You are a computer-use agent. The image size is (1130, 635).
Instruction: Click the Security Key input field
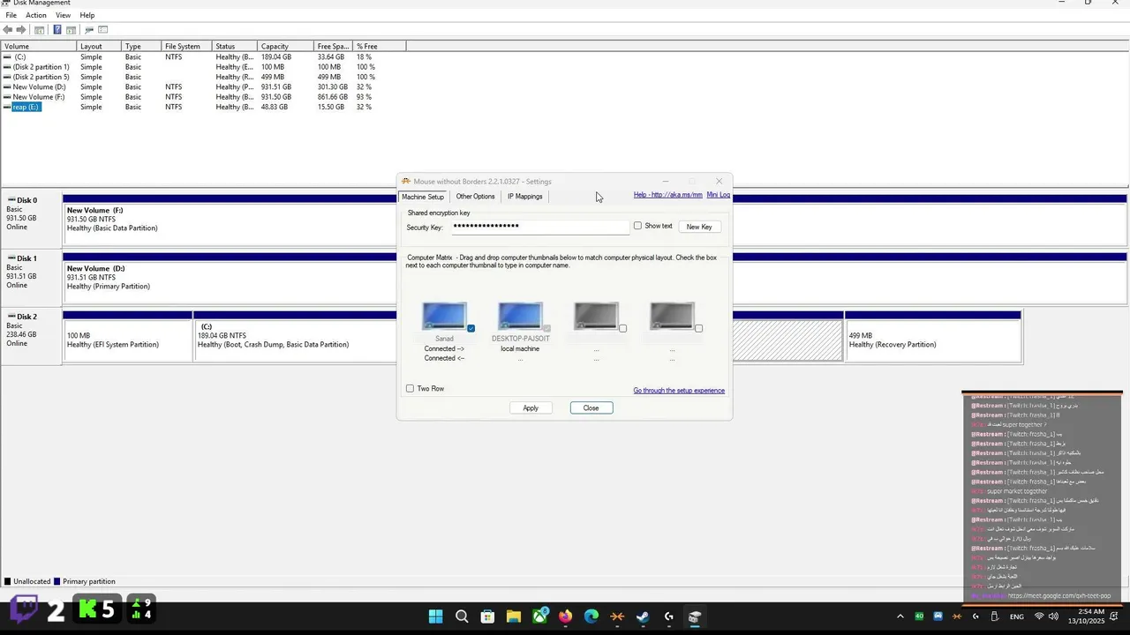click(539, 226)
